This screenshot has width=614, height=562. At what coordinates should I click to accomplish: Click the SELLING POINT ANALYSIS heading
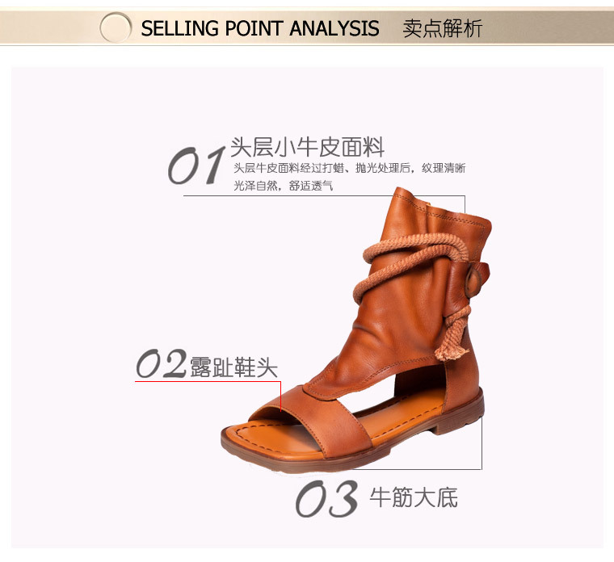coord(259,28)
